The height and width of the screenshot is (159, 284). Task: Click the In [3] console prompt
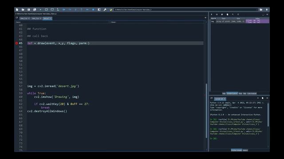(213, 138)
